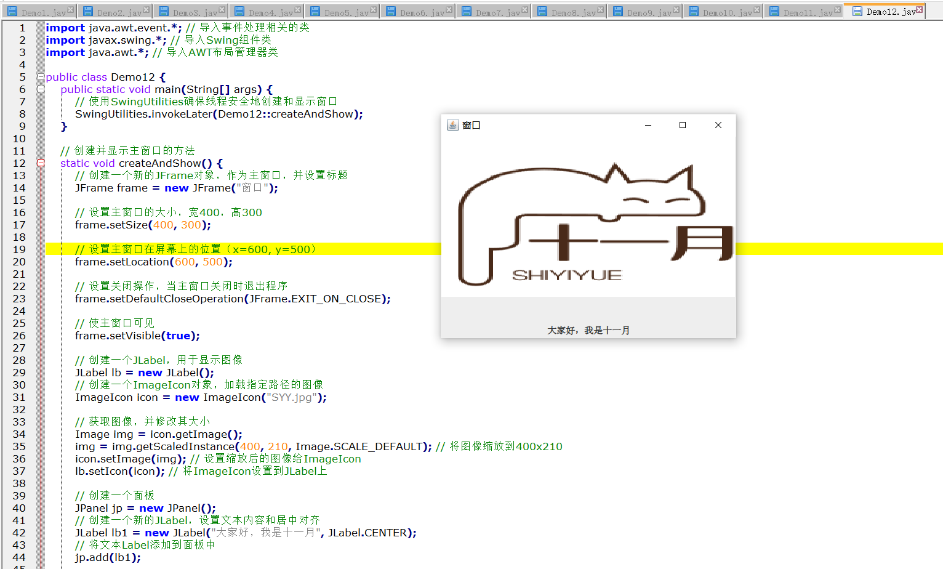Collapse the Demo12 class fold marker
The image size is (943, 569).
(x=41, y=77)
